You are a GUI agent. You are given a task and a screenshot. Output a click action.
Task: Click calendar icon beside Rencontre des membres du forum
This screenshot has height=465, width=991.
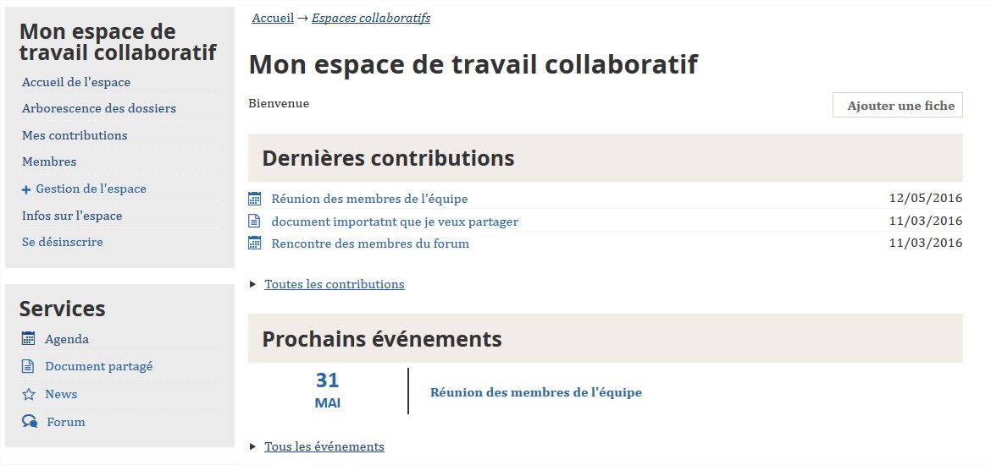255,243
